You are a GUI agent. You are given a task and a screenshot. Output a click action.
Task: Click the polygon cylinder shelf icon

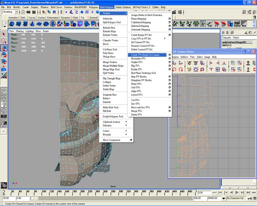25,24
